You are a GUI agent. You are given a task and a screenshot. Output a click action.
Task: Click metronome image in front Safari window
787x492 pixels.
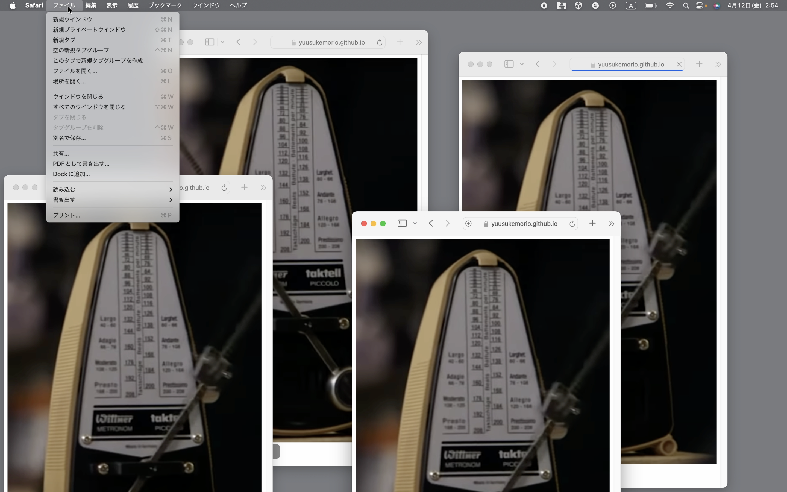483,365
